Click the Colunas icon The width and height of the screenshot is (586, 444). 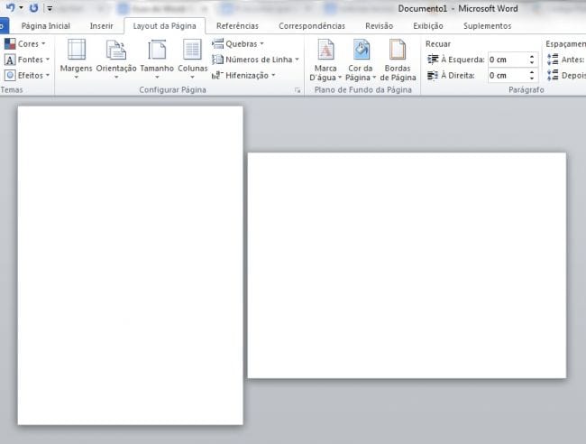(x=192, y=50)
